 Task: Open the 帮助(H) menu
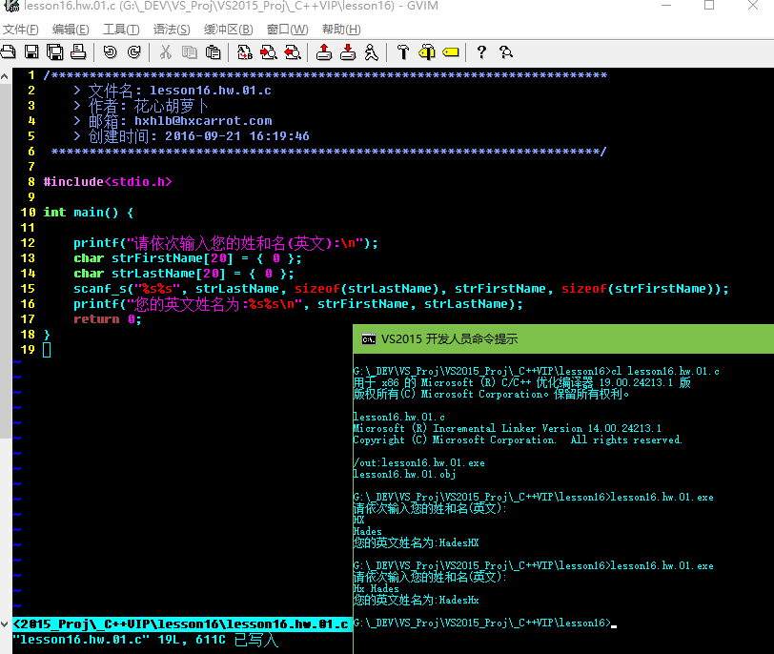[x=341, y=30]
